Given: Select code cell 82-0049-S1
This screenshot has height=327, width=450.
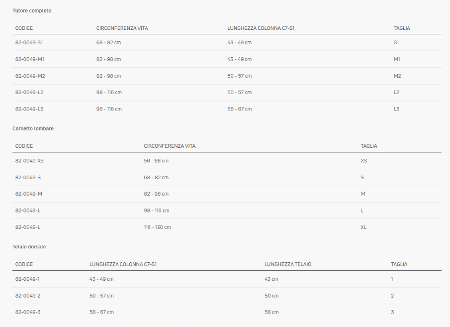Looking at the screenshot, I should click(29, 42).
